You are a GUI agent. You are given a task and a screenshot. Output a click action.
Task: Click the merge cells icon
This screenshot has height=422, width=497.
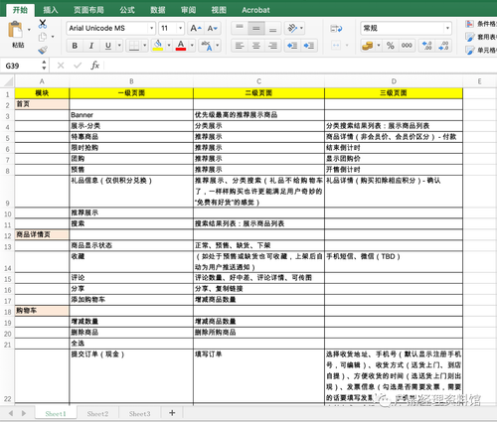coord(336,45)
